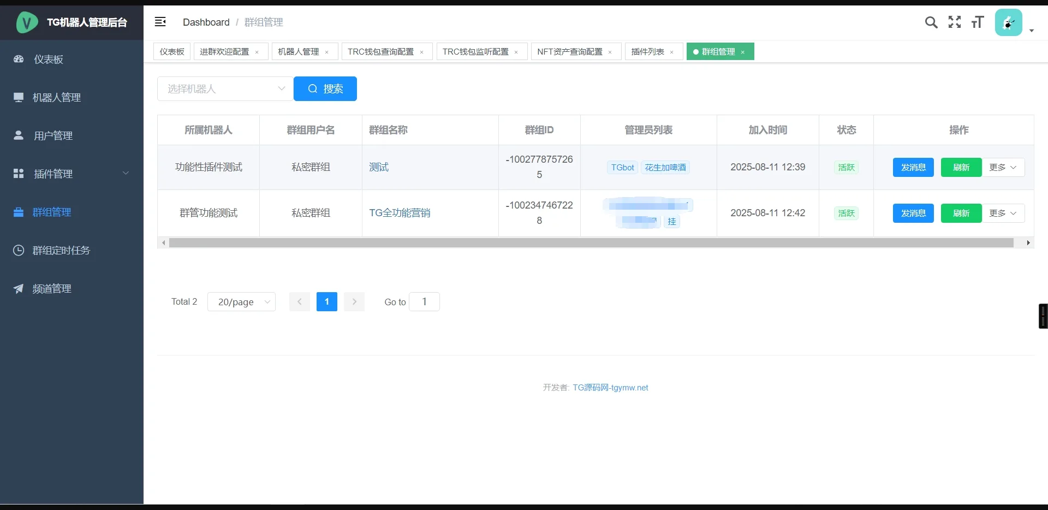Screen dimensions: 1048x510
Task: Click 刷新 button in 测试 group row
Action: tap(961, 168)
